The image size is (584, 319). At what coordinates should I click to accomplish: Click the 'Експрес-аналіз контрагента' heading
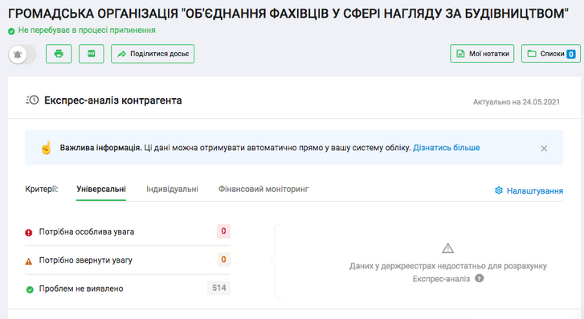coord(112,100)
